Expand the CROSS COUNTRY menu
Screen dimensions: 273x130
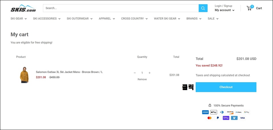point(134,19)
